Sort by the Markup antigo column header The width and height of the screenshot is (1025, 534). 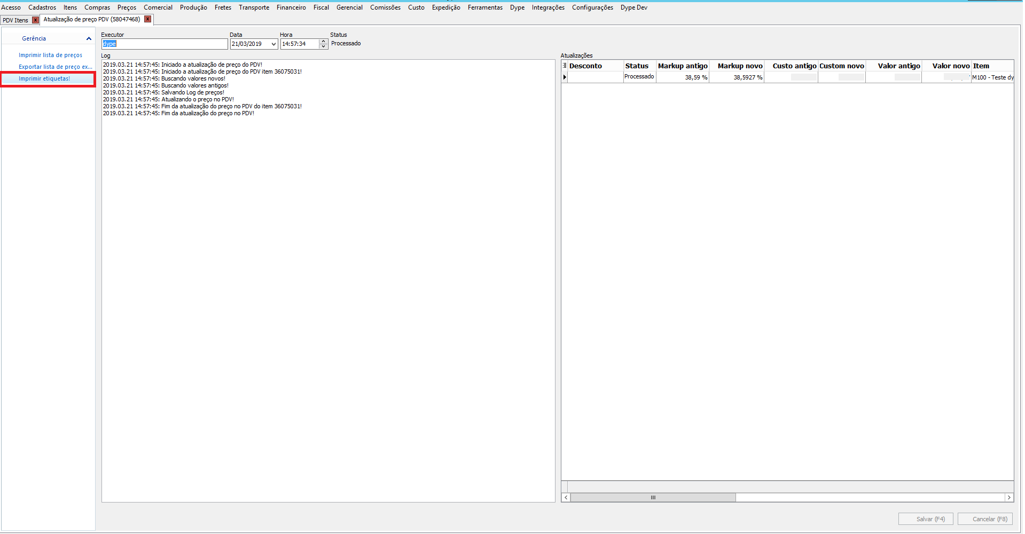[683, 66]
